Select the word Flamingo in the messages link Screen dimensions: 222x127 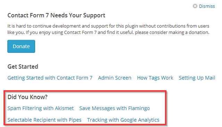coord(139,109)
